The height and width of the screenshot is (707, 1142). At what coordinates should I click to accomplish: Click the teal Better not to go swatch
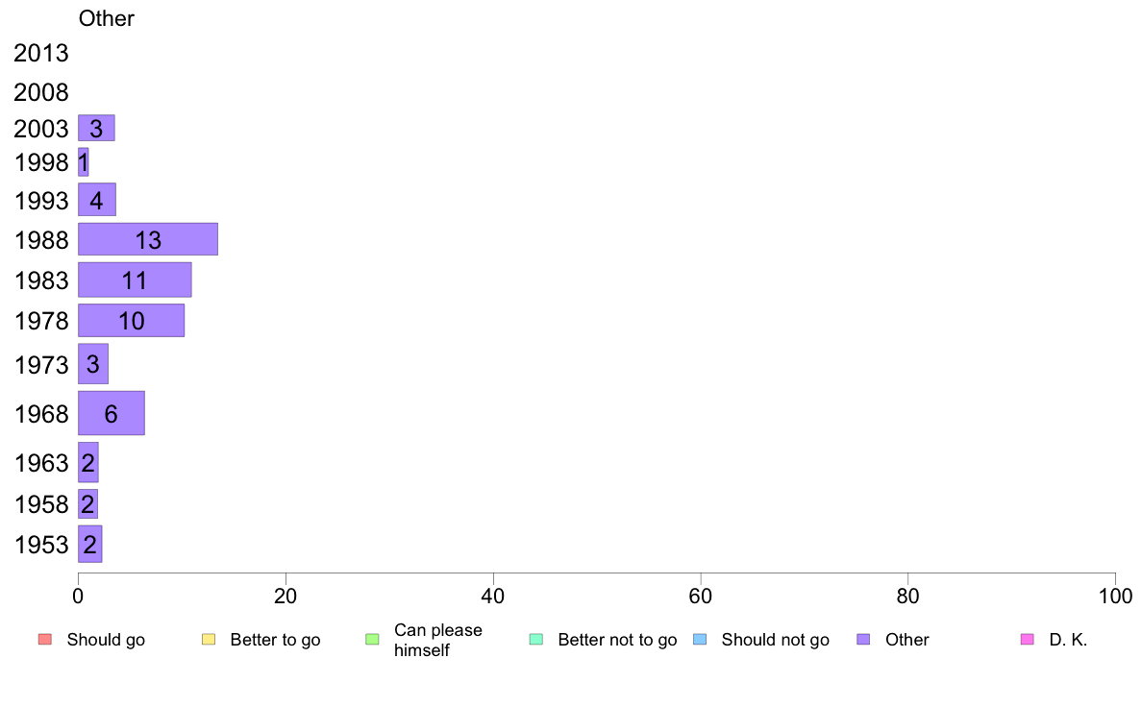[536, 640]
